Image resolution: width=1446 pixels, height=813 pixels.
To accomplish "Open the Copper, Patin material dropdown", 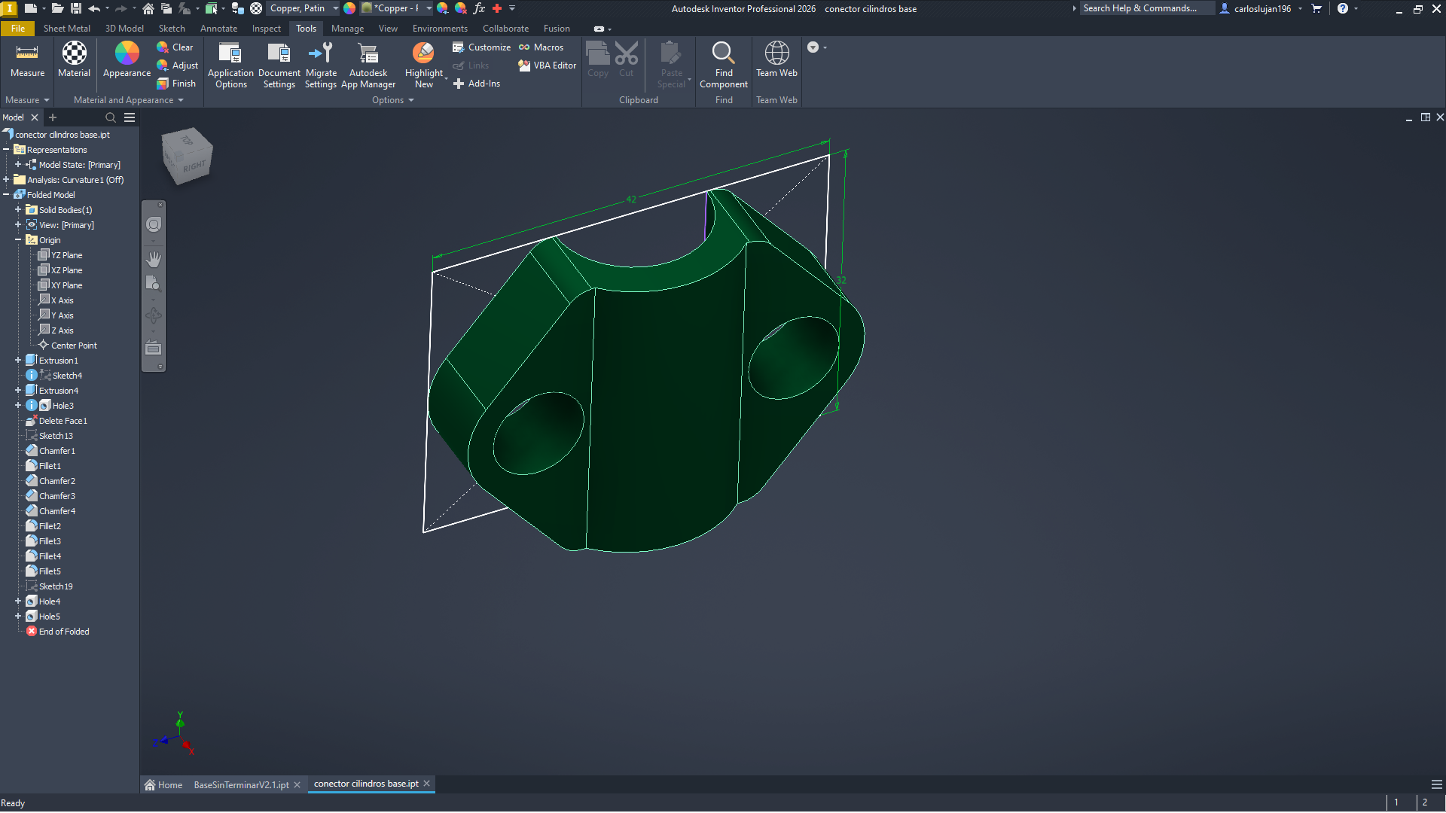I will [x=335, y=8].
